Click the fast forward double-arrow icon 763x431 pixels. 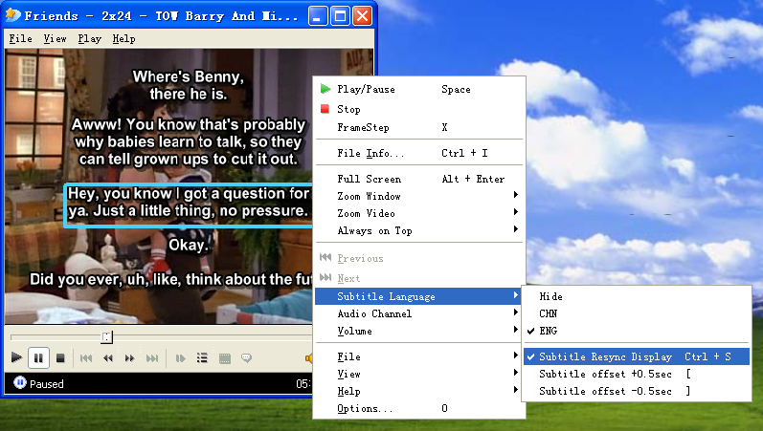click(129, 358)
